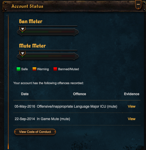Click the Ban Meter triangle marker
The height and width of the screenshot is (150, 146).
23,29
